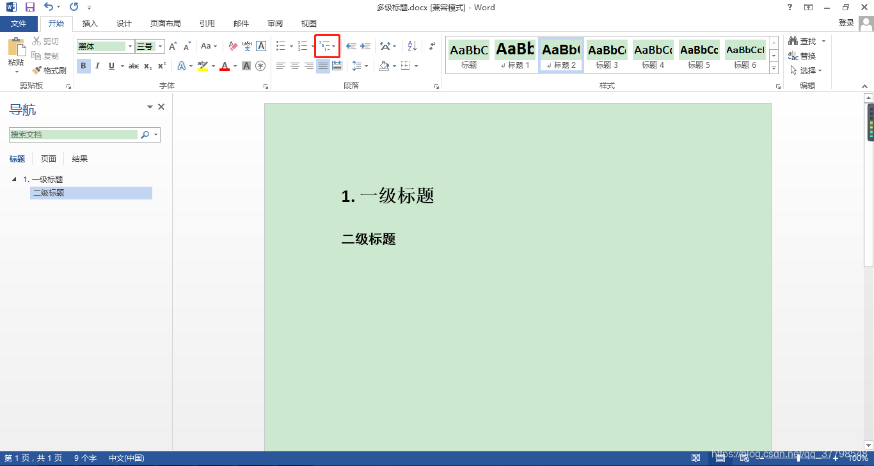The height and width of the screenshot is (466, 874).
Task: Click the Redo repeat arrow icon
Action: pos(74,7)
